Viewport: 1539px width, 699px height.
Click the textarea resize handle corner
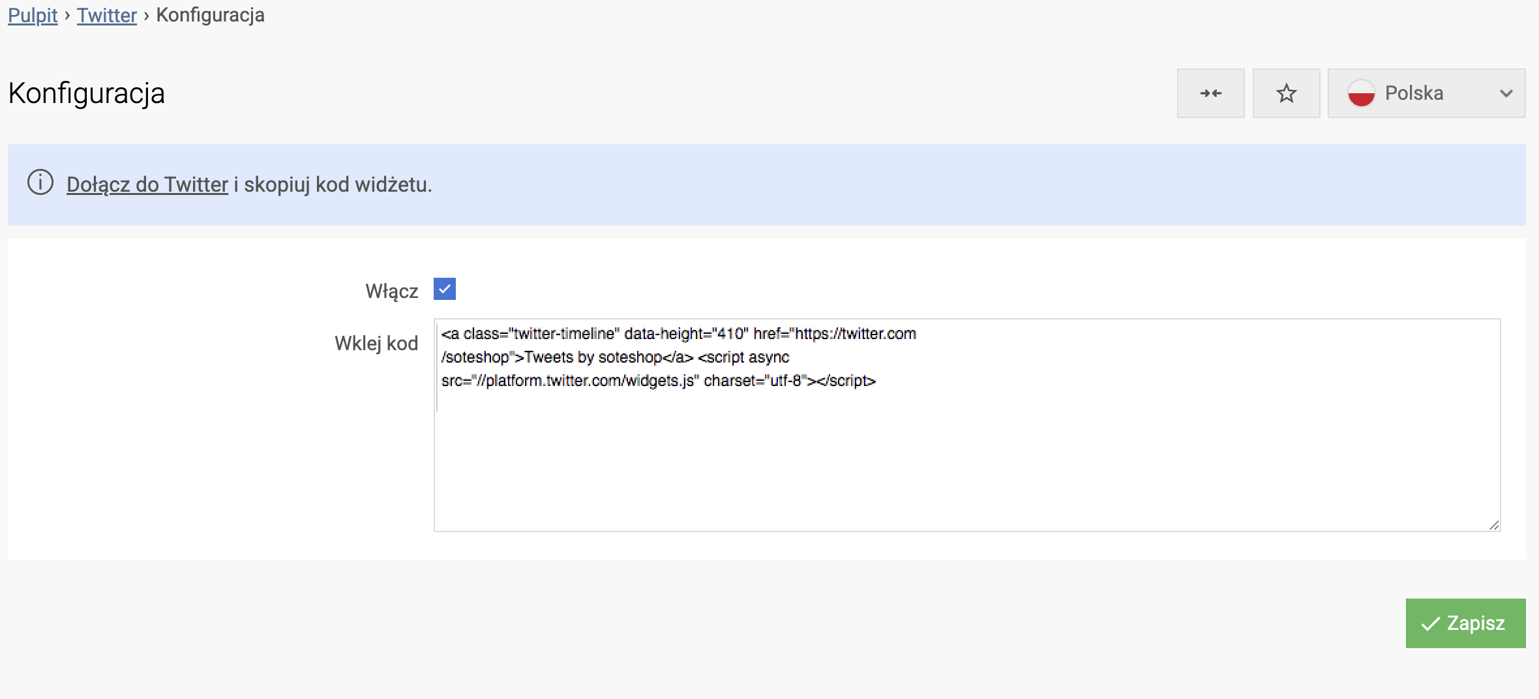click(1494, 525)
